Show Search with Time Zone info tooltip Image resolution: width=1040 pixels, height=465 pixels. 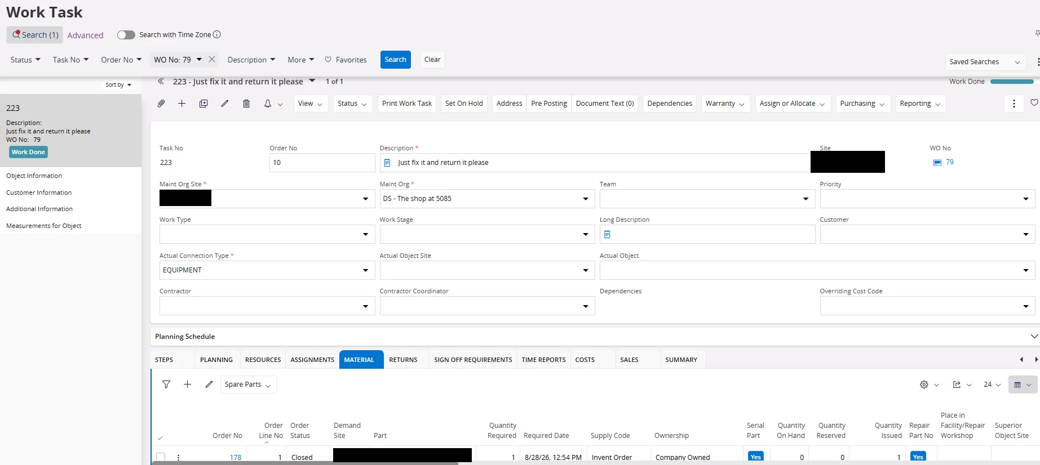217,34
